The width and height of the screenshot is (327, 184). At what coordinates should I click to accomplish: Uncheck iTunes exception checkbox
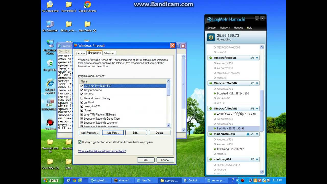pos(82,110)
